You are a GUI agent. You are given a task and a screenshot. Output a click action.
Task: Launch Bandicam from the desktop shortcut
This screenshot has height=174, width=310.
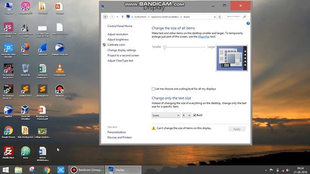point(60,91)
